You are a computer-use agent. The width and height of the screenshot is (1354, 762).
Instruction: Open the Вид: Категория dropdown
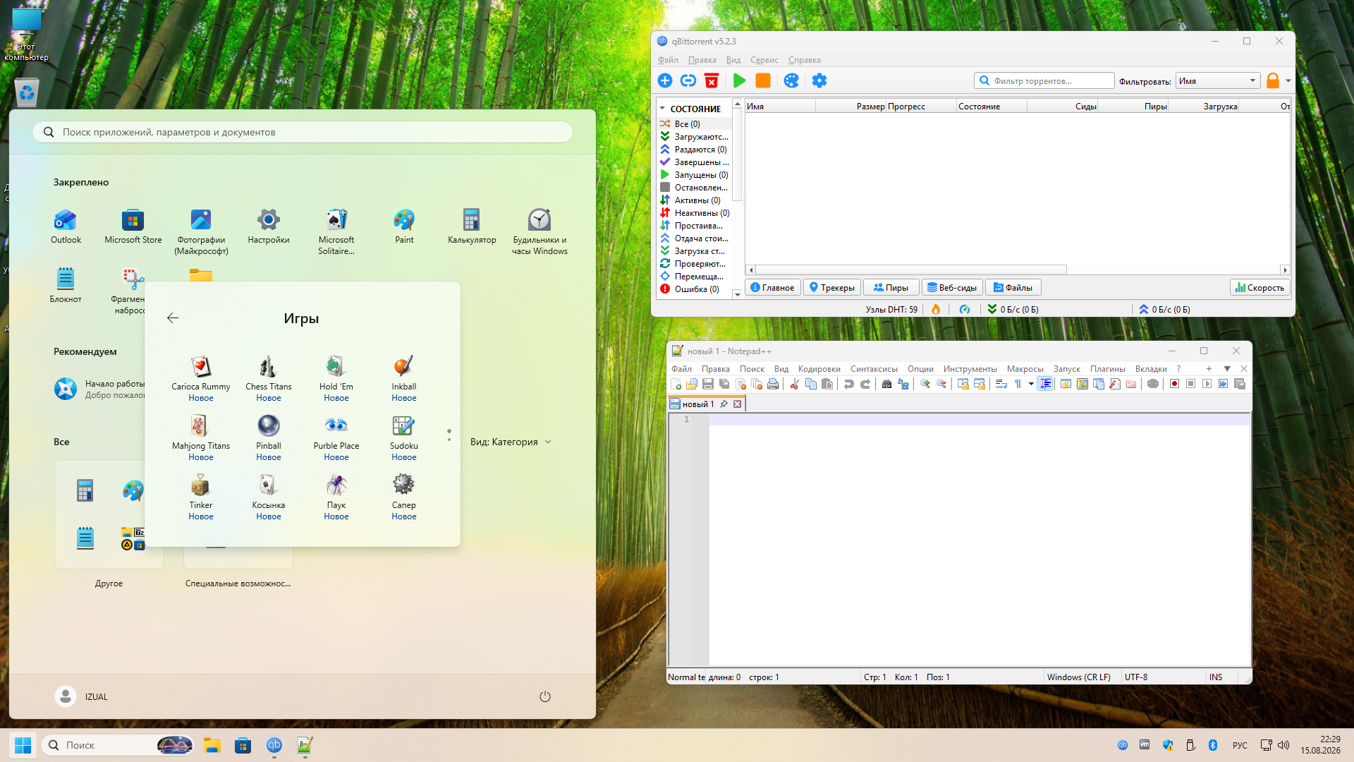pos(511,442)
